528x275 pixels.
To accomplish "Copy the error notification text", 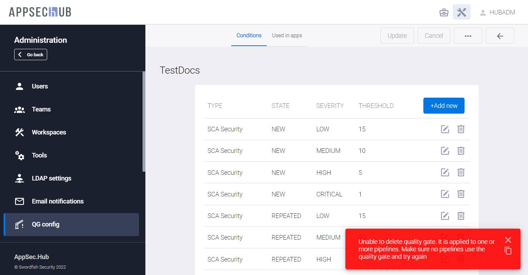I will [x=508, y=251].
